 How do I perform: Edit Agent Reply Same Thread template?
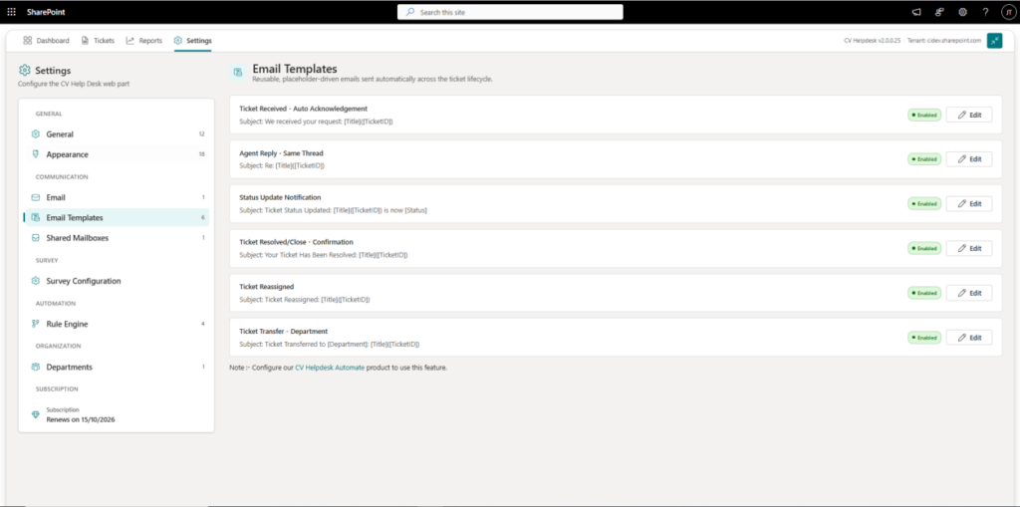pyautogui.click(x=969, y=158)
